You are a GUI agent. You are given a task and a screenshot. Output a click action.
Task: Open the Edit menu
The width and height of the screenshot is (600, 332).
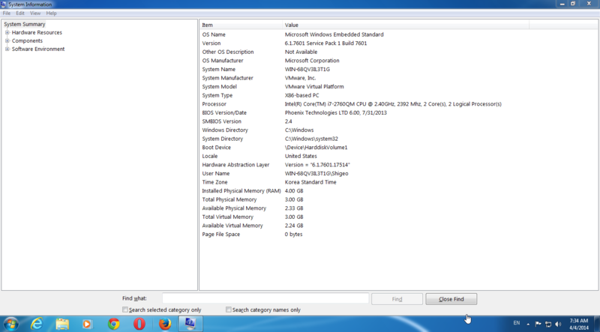pos(20,13)
